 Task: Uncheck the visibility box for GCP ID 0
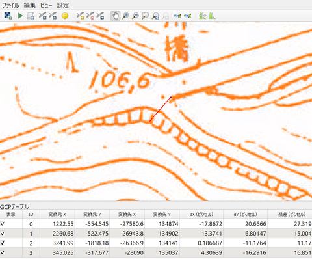coord(3,224)
